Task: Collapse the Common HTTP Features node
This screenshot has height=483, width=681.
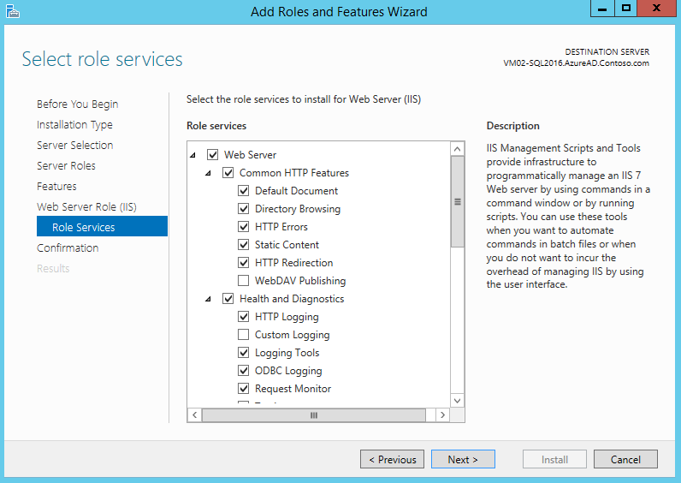Action: coord(208,173)
